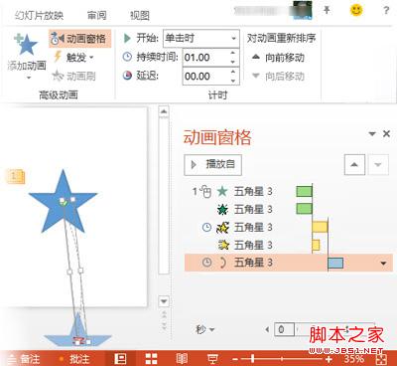The image size is (397, 366).
Task: Click the slide scrollbar up arrow
Action: (x=164, y=111)
